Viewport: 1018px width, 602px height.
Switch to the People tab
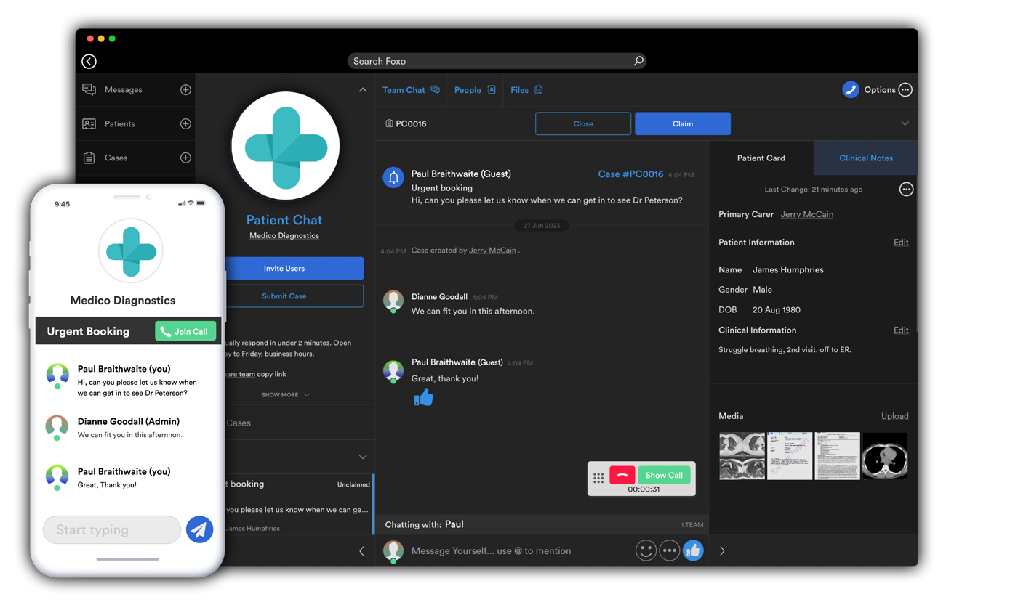point(475,90)
